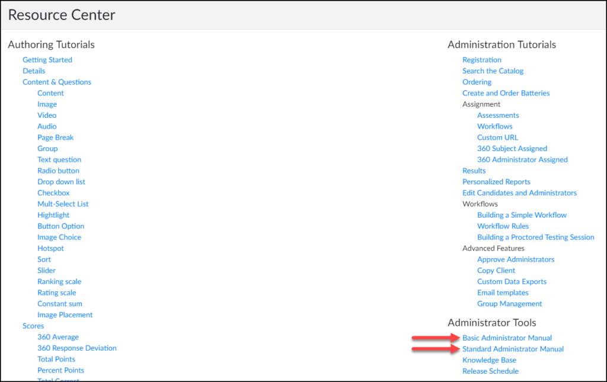607x382 pixels.
Task: Open the Knowledge Base link
Action: click(x=489, y=360)
